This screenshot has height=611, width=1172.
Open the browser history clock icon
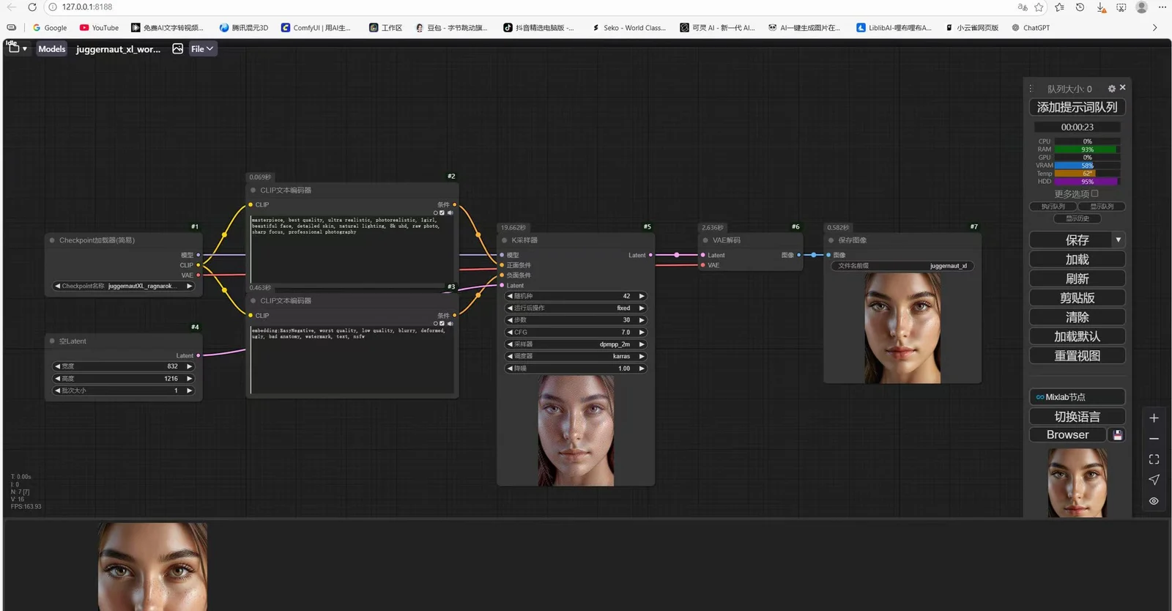[1080, 7]
